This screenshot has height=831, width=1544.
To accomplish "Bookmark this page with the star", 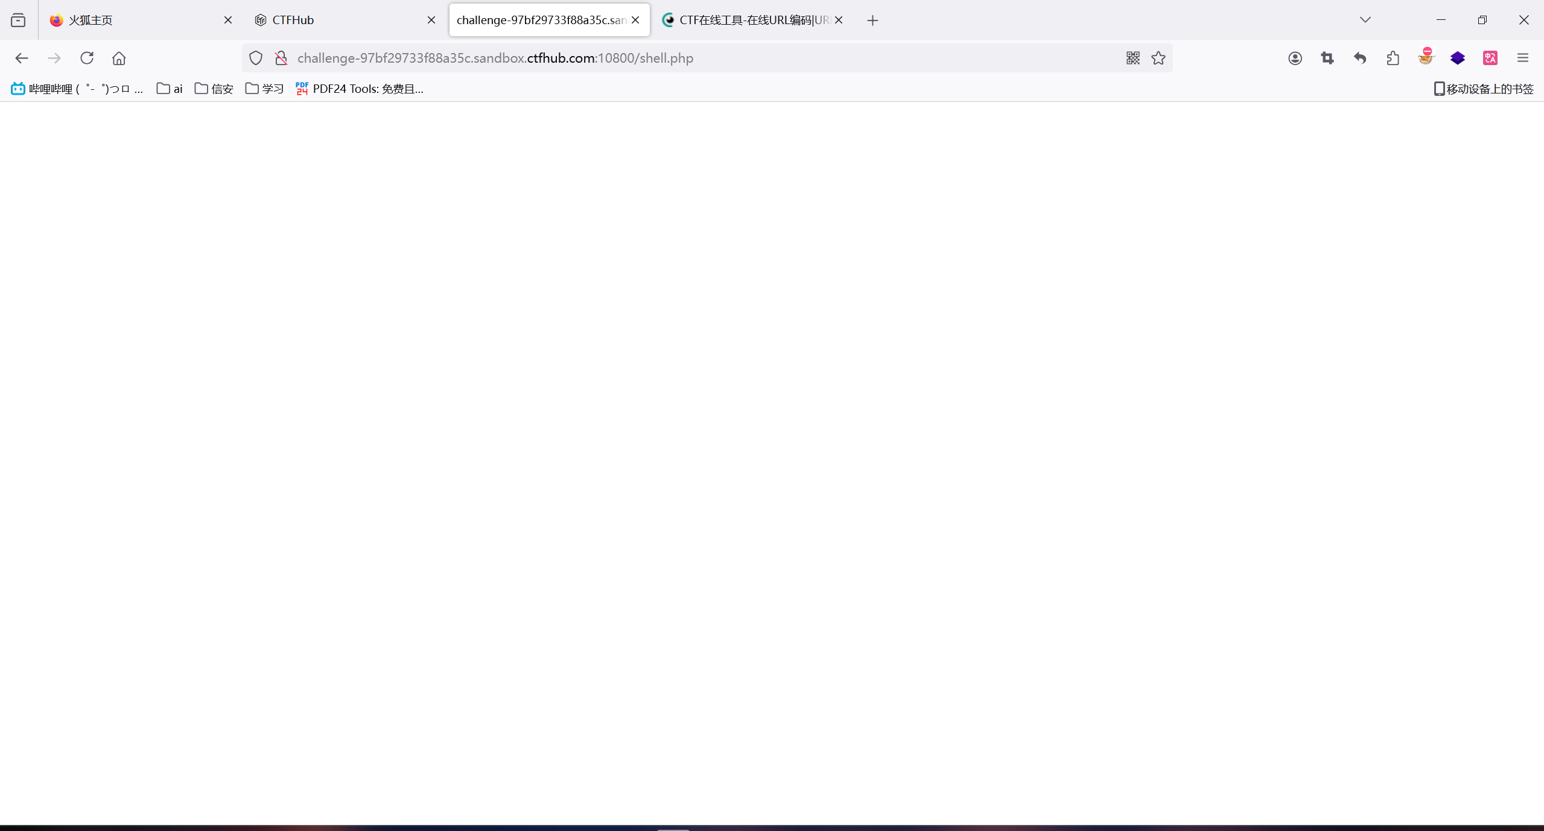I will coord(1158,58).
